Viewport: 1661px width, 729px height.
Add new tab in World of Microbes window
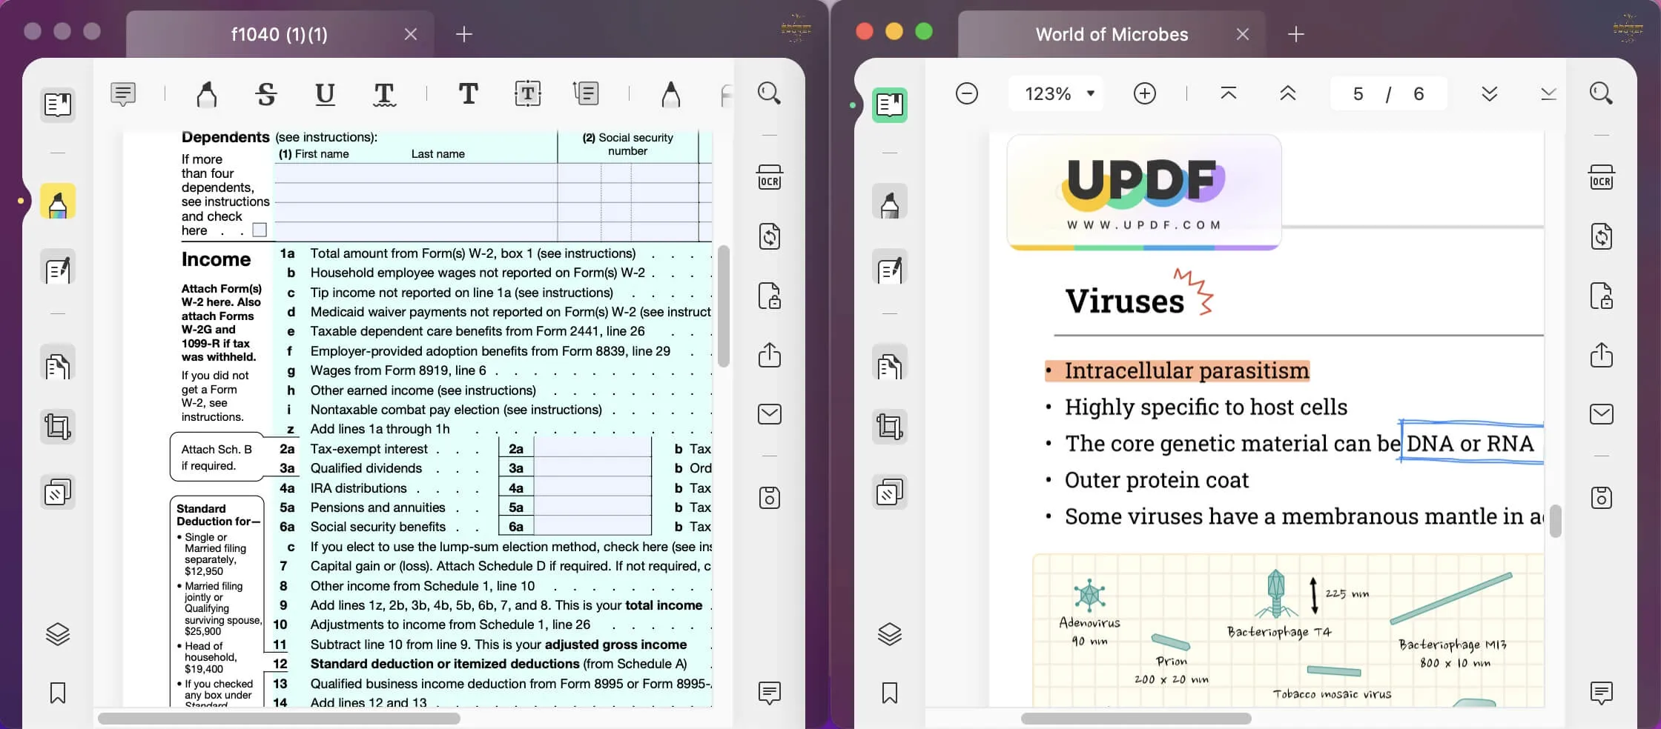click(x=1296, y=34)
